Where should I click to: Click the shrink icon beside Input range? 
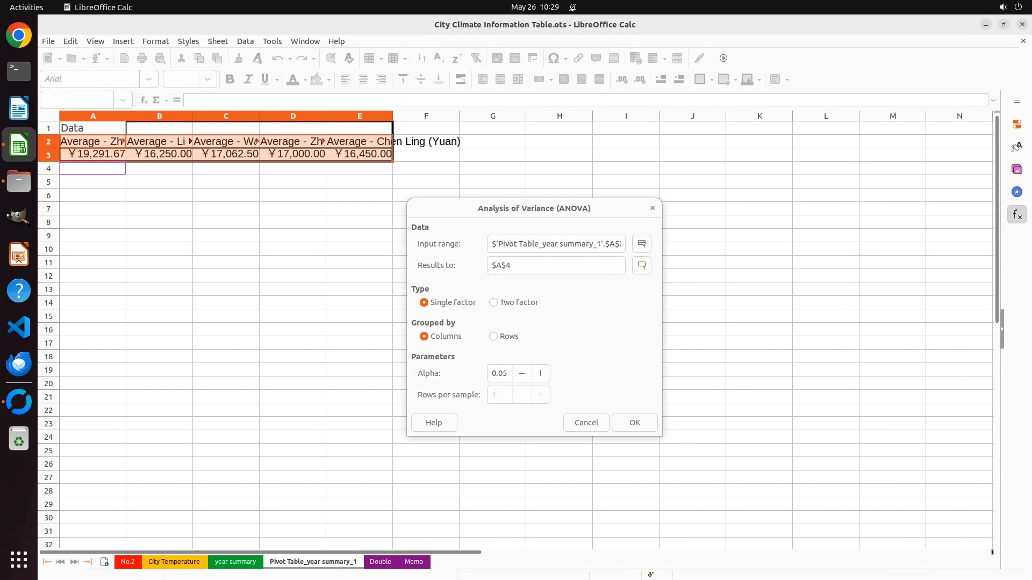[x=641, y=244]
